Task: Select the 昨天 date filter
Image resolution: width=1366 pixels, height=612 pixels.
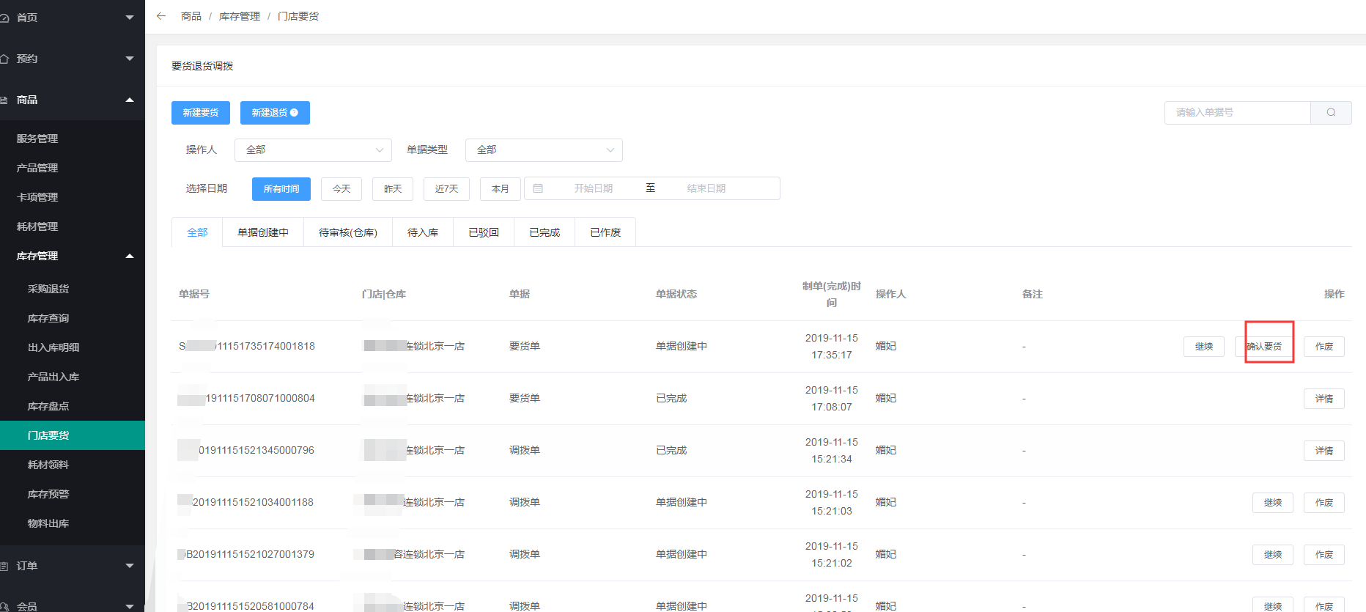Action: point(393,188)
